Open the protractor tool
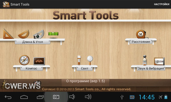Viewport: 171px width, 102px height. pyautogui.click(x=24, y=34)
